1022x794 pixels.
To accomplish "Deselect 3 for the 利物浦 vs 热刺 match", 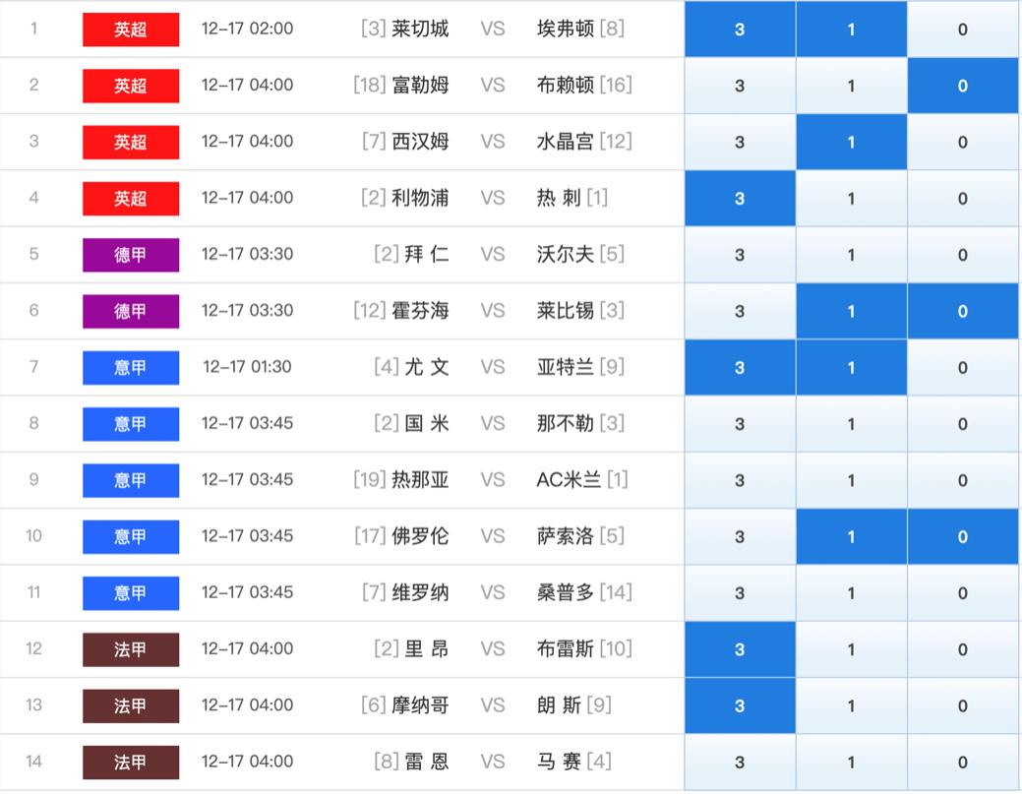I will click(740, 198).
